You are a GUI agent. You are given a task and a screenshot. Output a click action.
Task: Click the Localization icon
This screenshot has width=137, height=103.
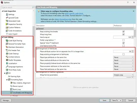coord(7,63)
